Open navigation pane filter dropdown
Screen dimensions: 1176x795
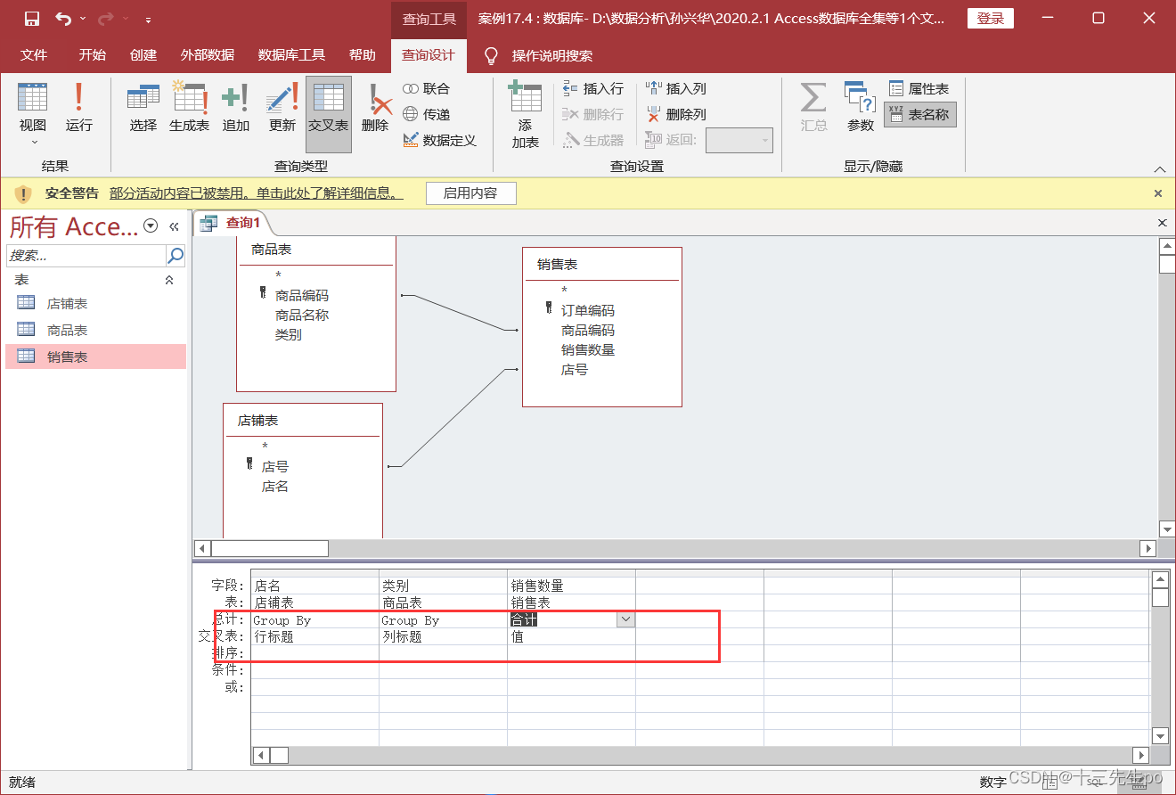point(151,226)
